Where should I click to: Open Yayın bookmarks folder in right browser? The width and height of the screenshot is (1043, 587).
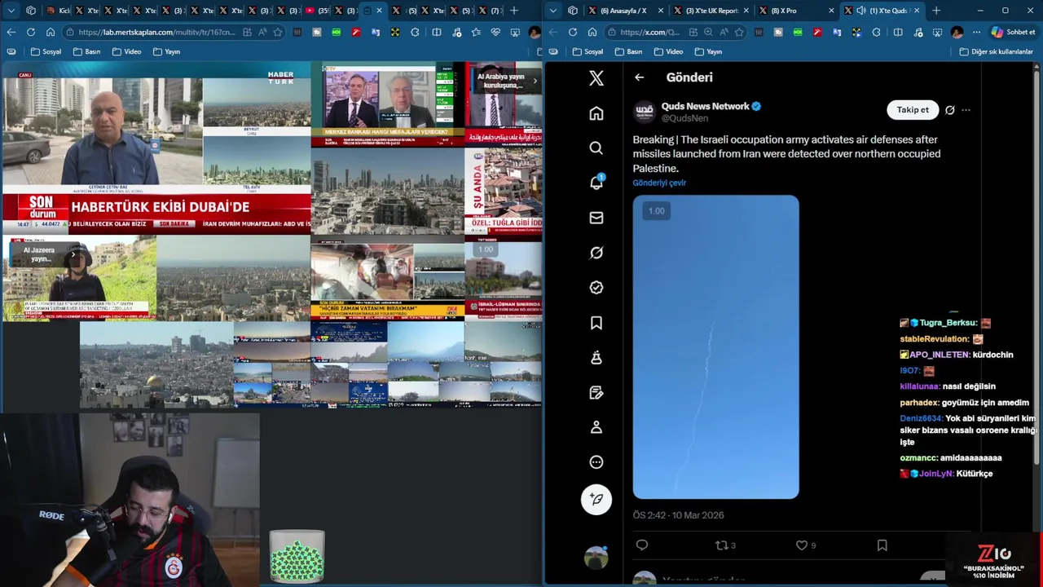(708, 51)
